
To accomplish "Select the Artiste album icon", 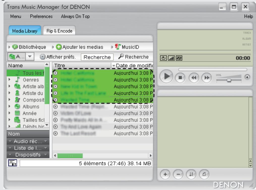I will 17,86.
